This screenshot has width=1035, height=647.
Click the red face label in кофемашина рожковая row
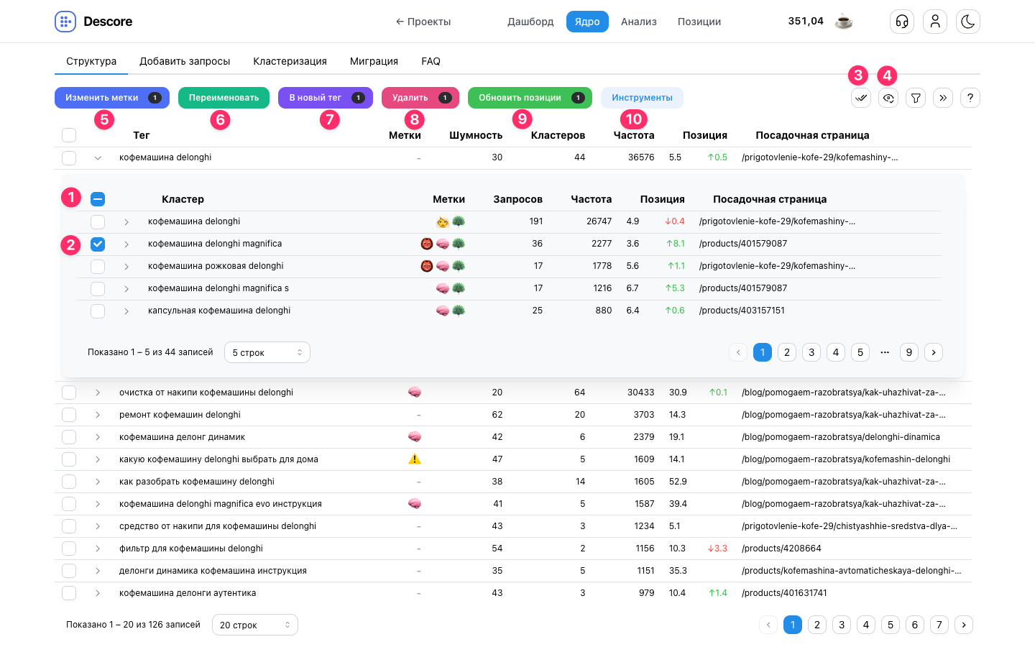coord(427,266)
